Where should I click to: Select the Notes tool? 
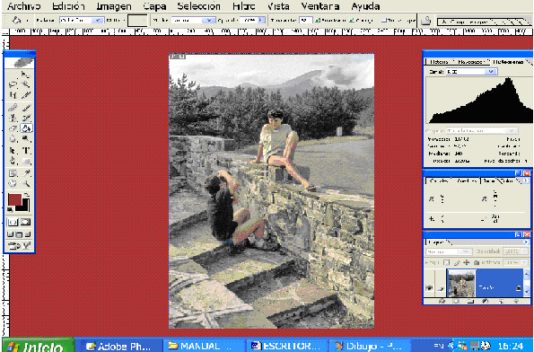(x=13, y=173)
